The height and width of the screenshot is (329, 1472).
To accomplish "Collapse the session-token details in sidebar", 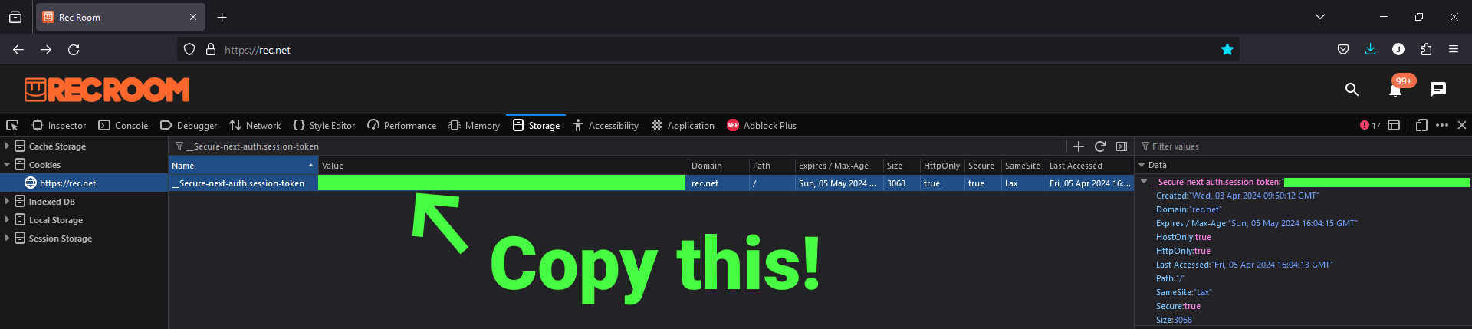I will pyautogui.click(x=1144, y=182).
